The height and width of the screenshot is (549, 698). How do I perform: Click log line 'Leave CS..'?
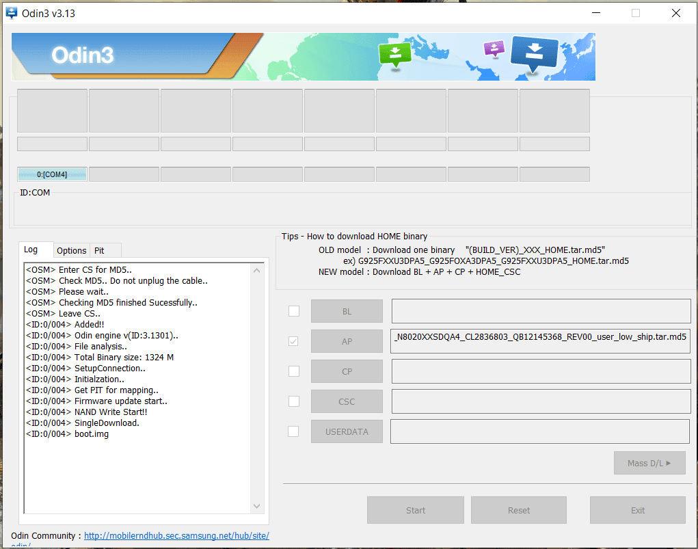[63, 313]
